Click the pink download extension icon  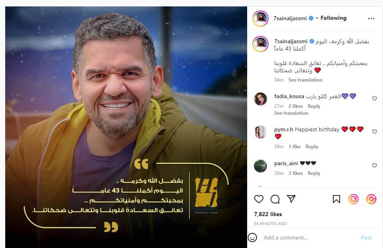(x=353, y=199)
